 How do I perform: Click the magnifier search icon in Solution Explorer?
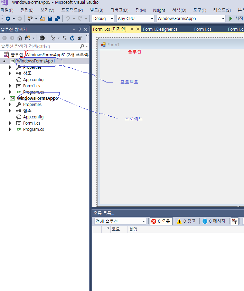(x=82, y=46)
